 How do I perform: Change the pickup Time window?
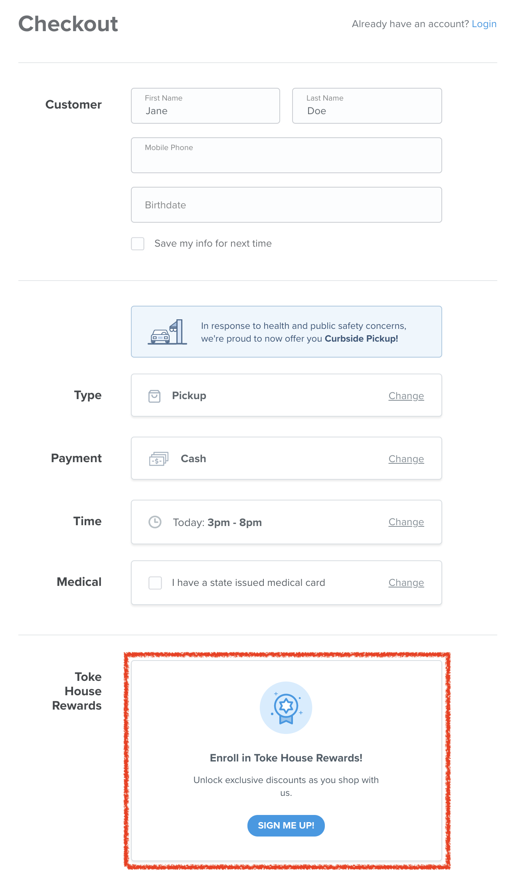click(x=406, y=522)
